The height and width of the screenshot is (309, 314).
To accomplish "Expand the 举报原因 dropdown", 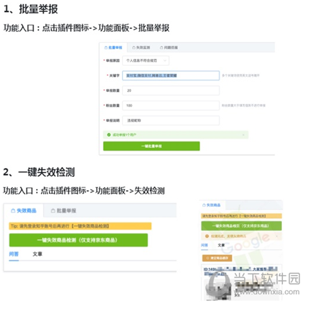I will coord(146,61).
